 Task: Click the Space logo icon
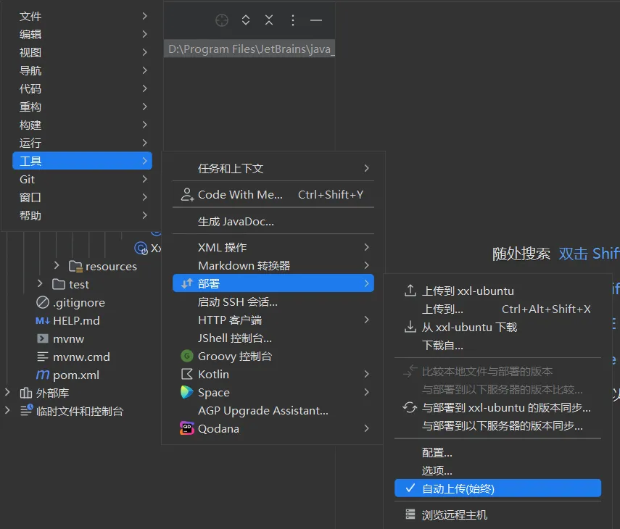186,392
